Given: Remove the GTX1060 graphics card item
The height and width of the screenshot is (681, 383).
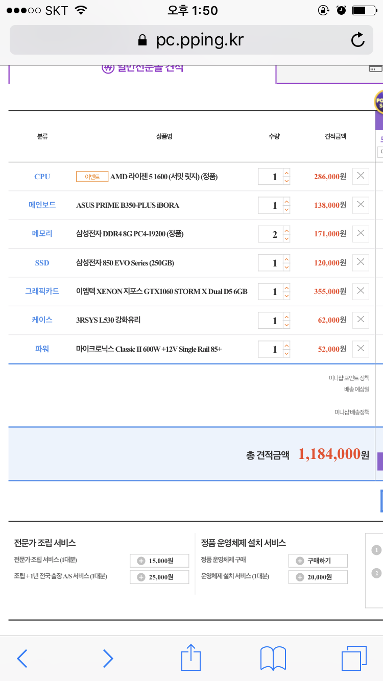Looking at the screenshot, I should tap(361, 291).
